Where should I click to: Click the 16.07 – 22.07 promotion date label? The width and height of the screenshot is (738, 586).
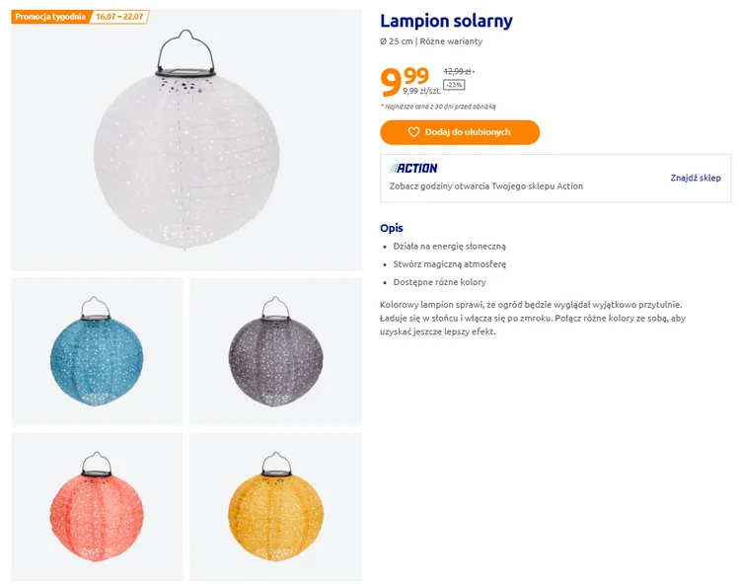click(119, 17)
